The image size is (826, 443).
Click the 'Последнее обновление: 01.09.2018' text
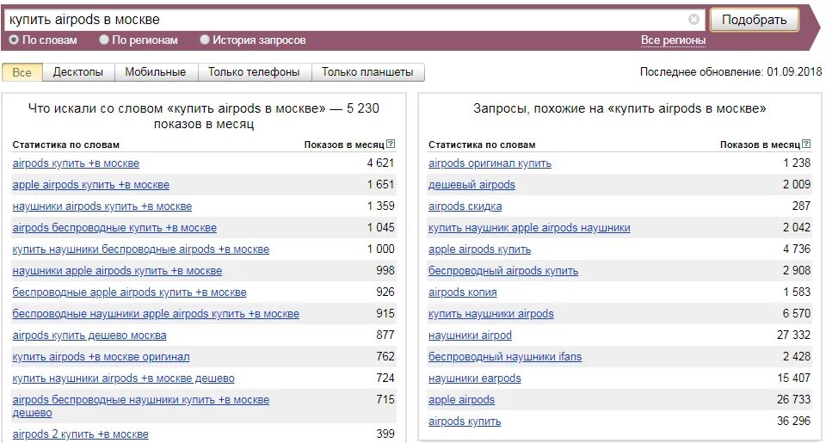click(x=730, y=72)
